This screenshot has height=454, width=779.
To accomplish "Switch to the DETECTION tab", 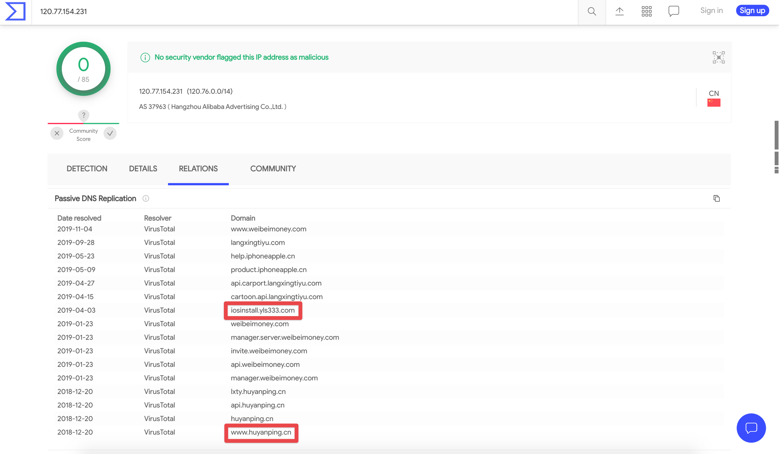I will pyautogui.click(x=87, y=169).
